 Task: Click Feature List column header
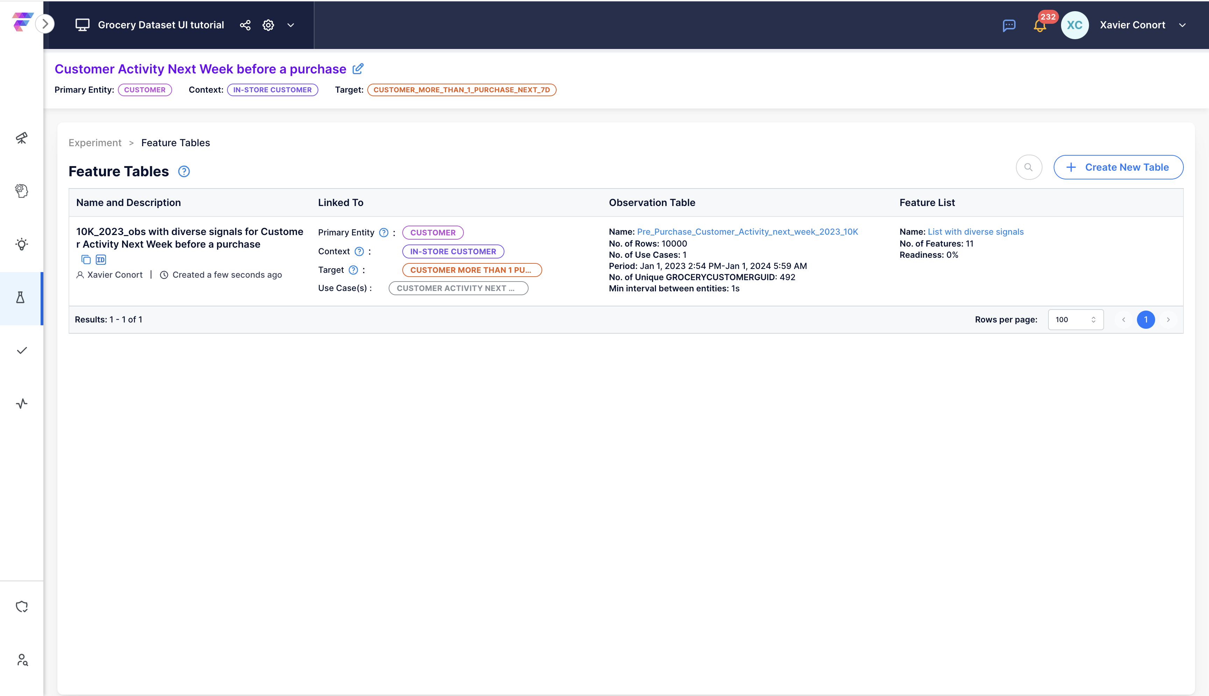(927, 203)
